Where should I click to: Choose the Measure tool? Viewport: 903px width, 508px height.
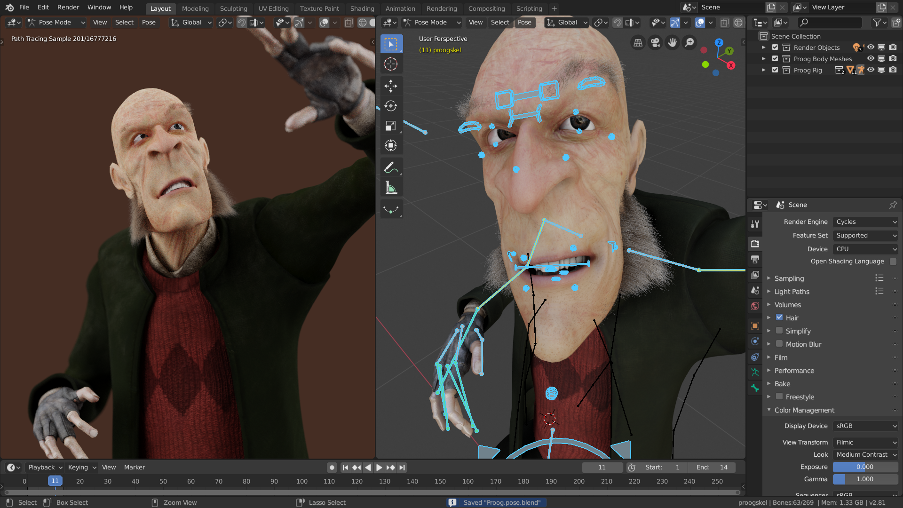(x=390, y=188)
